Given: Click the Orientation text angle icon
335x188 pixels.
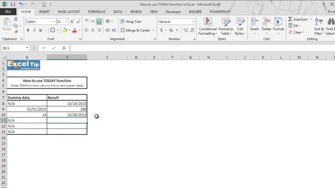Looking at the screenshot, I should pos(108,21).
